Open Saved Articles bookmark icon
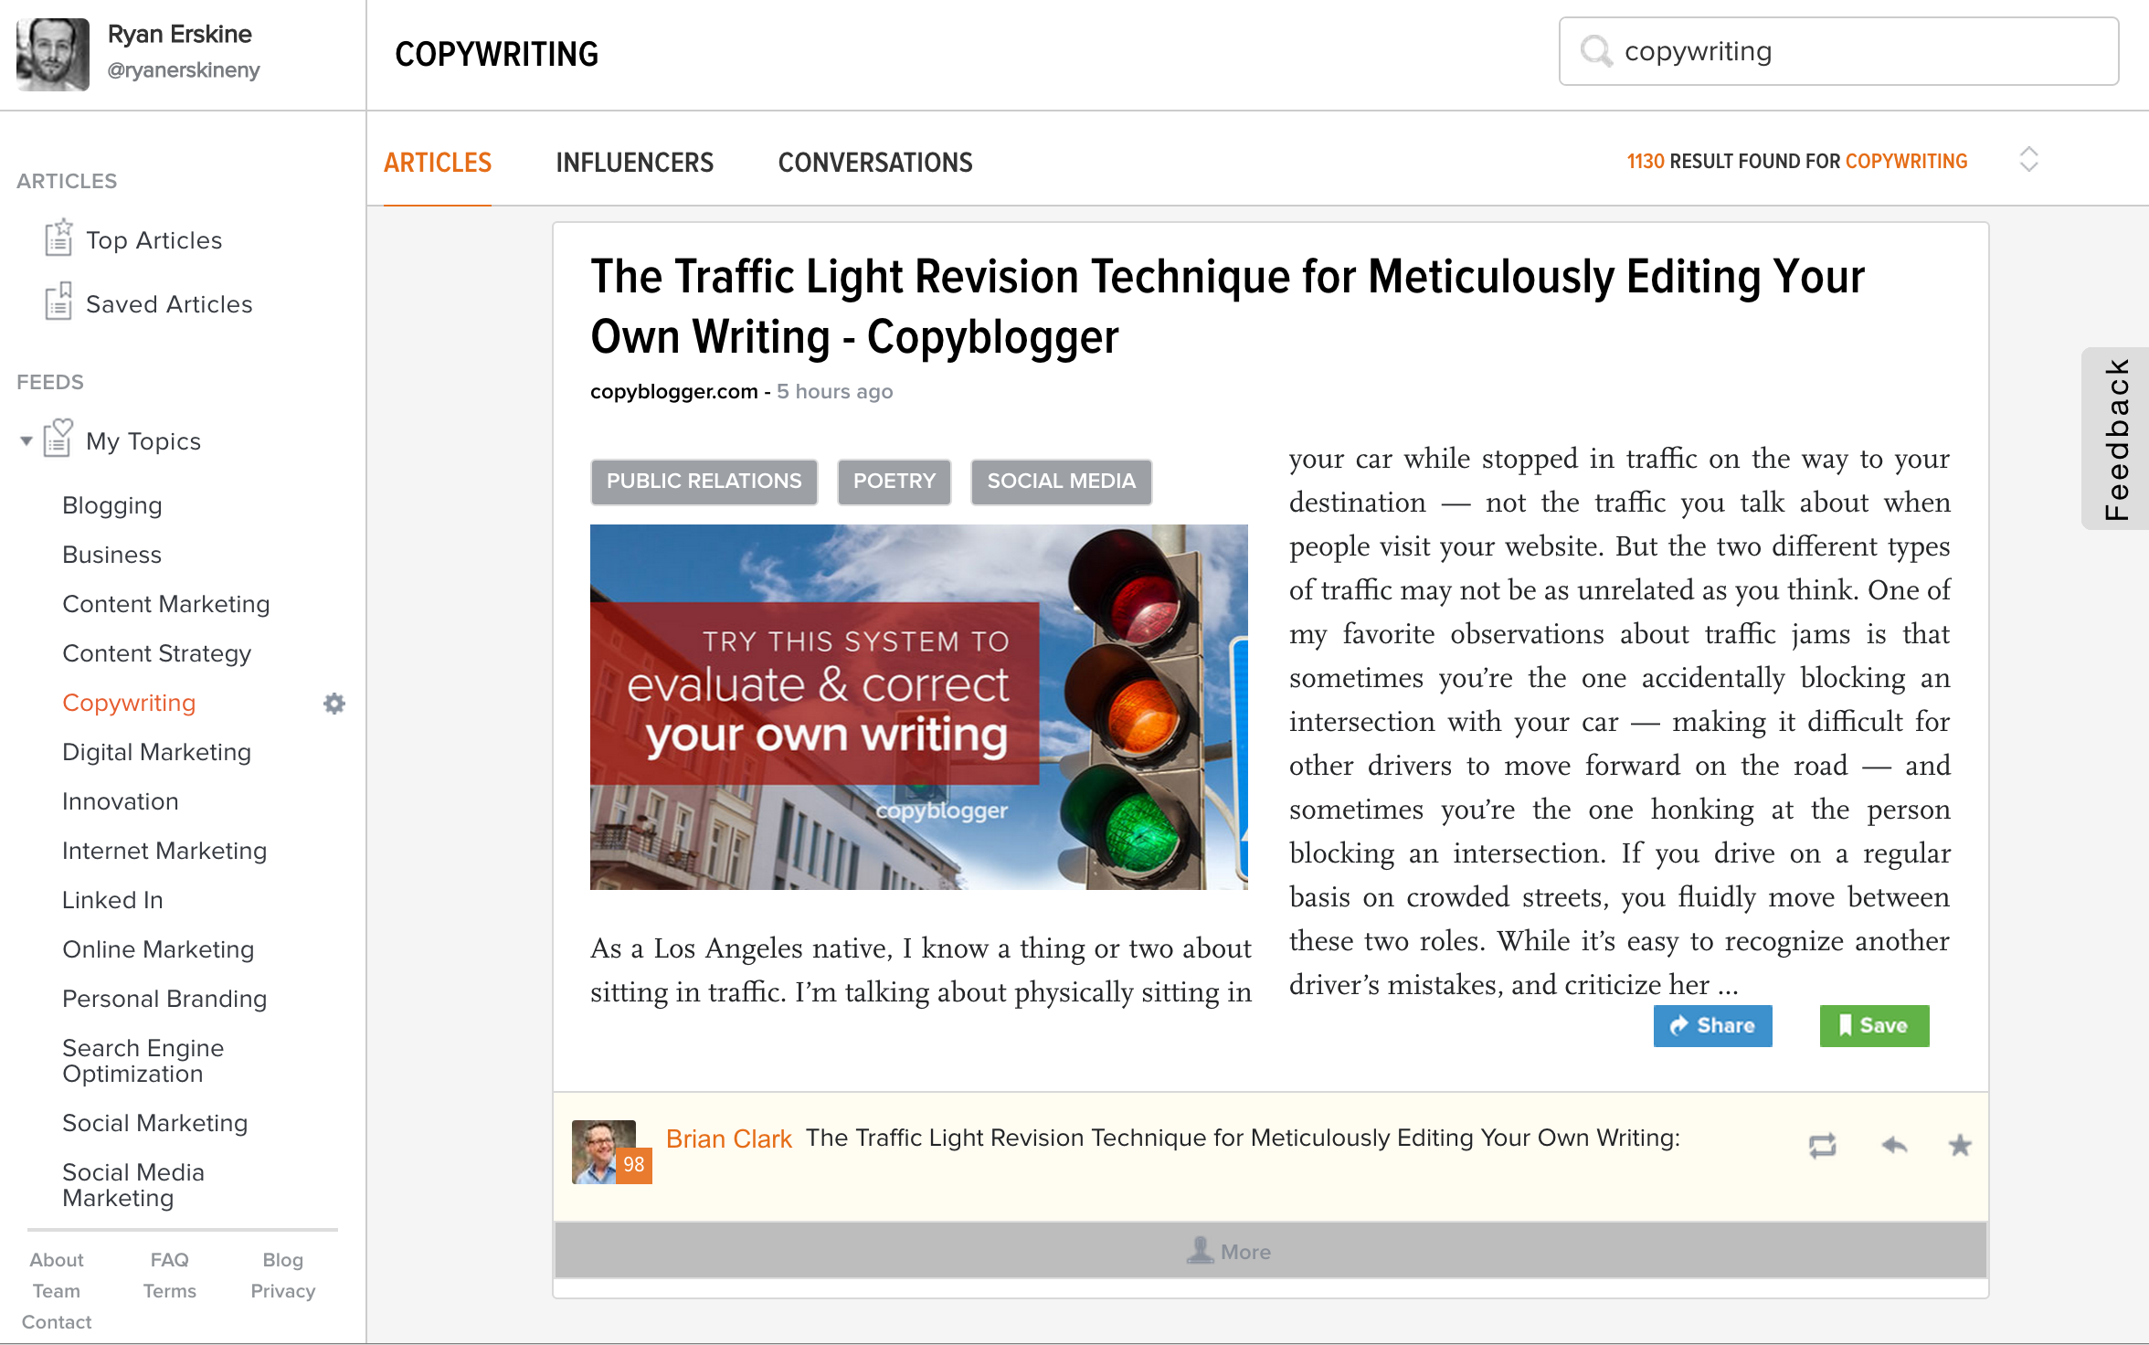This screenshot has height=1345, width=2149. (58, 302)
